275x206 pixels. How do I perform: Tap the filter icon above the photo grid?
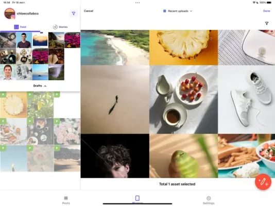click(x=267, y=23)
